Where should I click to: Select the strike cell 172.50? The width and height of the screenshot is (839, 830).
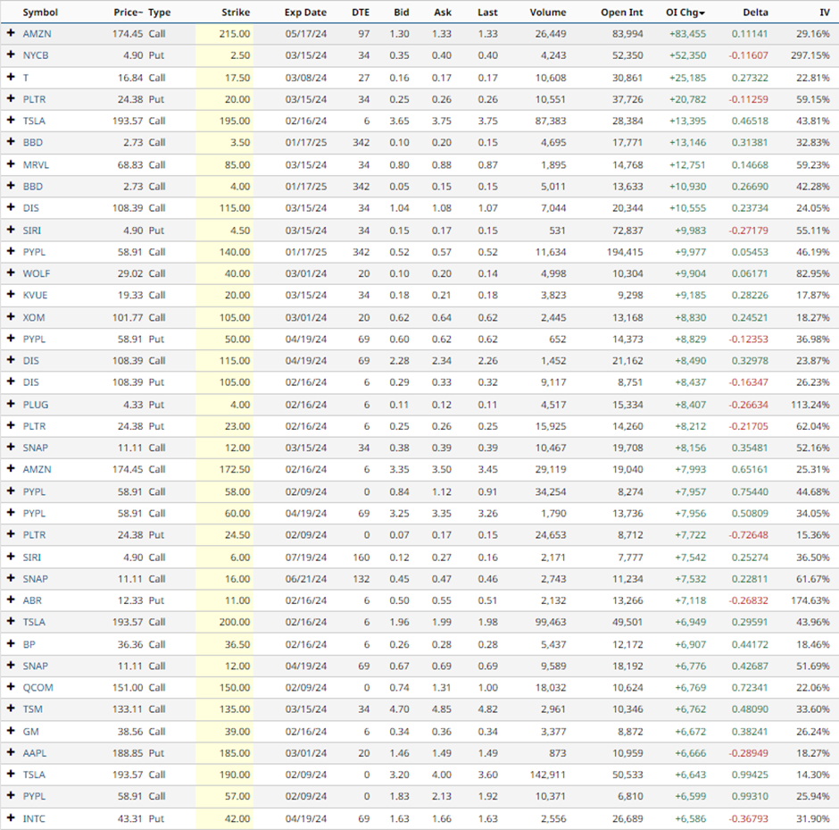tap(235, 469)
